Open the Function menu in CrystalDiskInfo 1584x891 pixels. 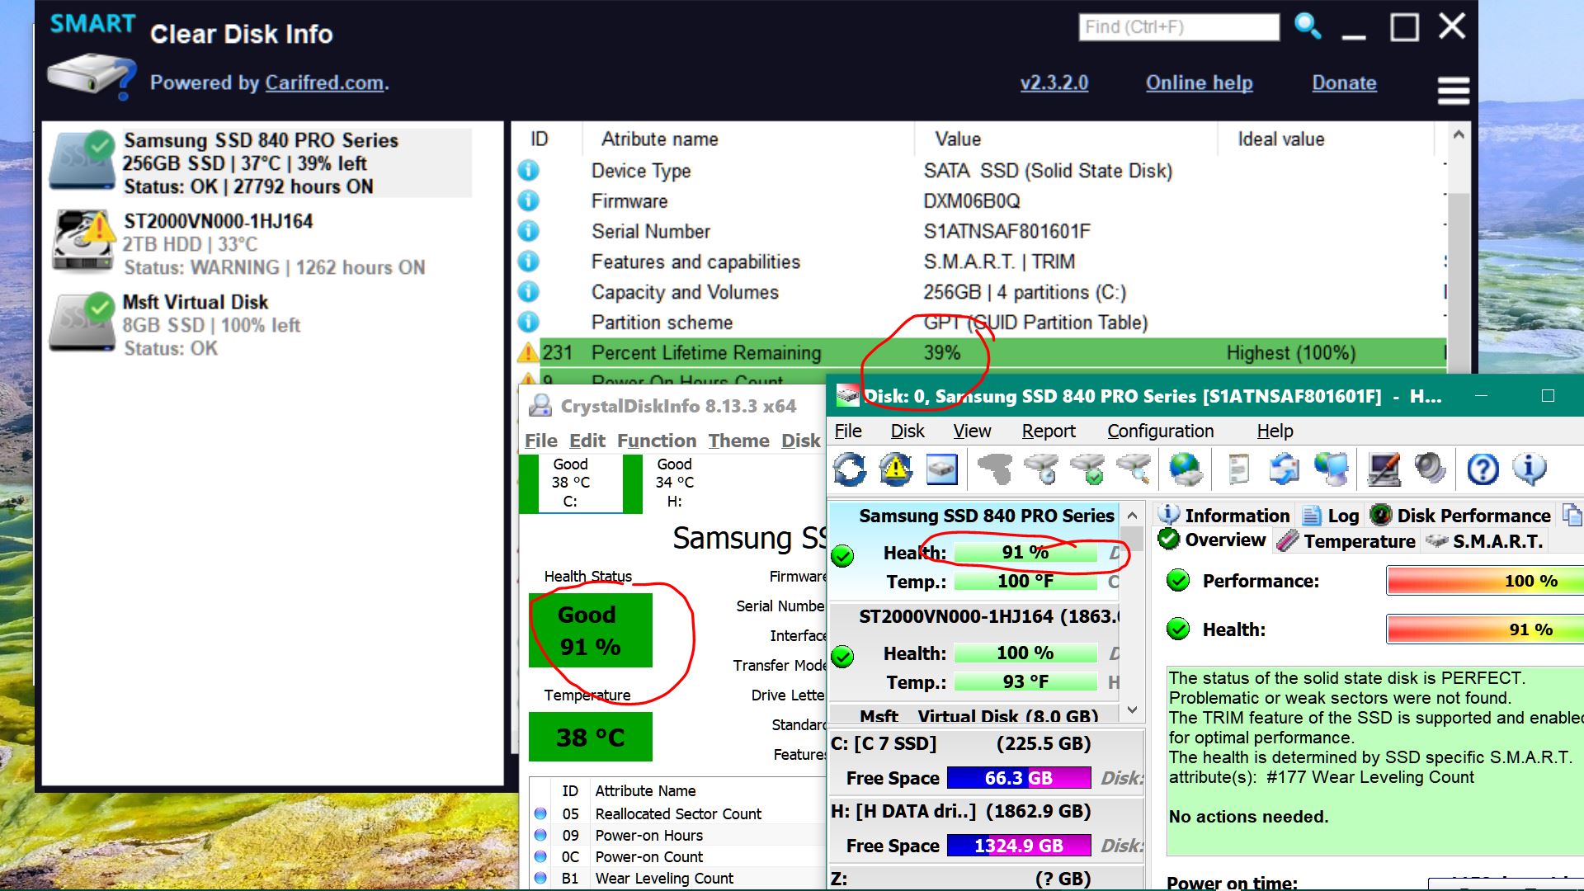[657, 441]
